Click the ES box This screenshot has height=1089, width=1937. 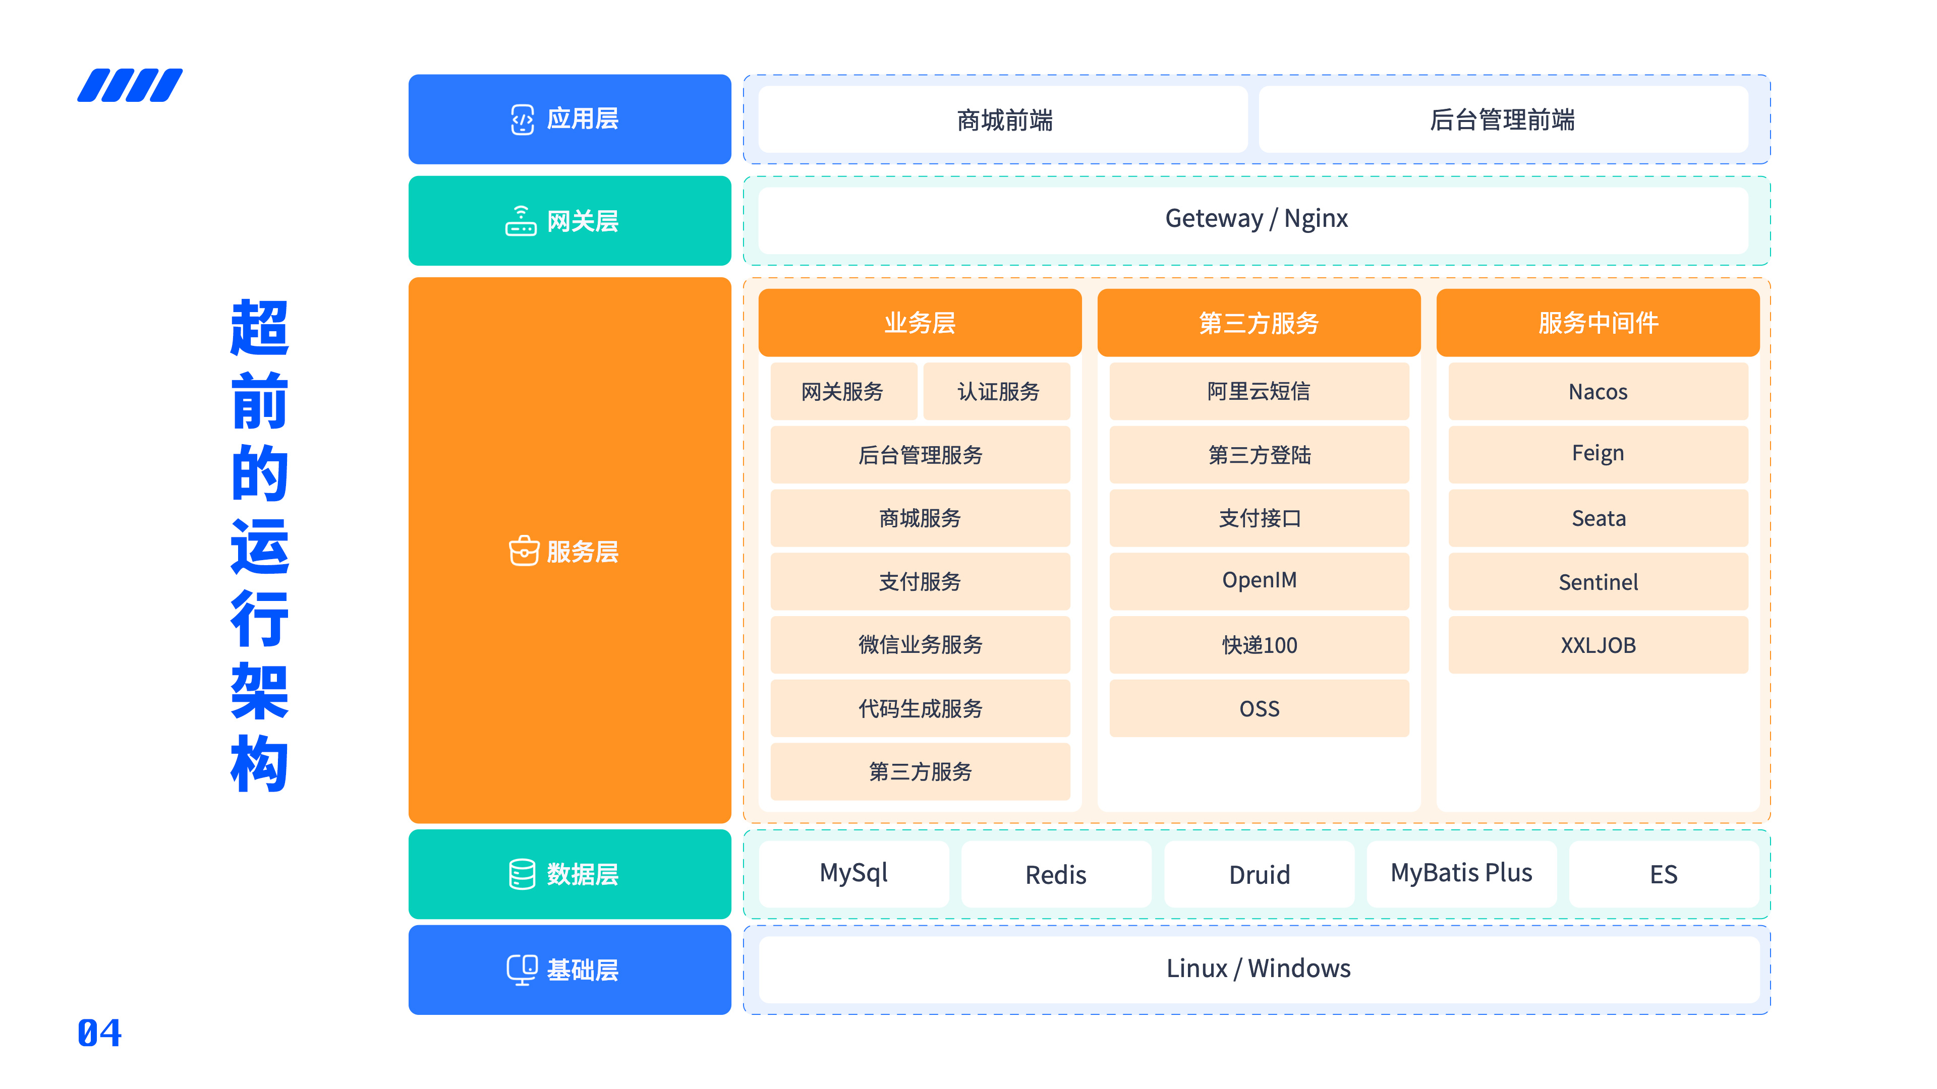pyautogui.click(x=1664, y=874)
